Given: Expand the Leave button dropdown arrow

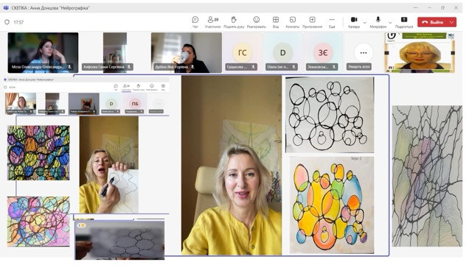Looking at the screenshot, I should click(x=452, y=22).
